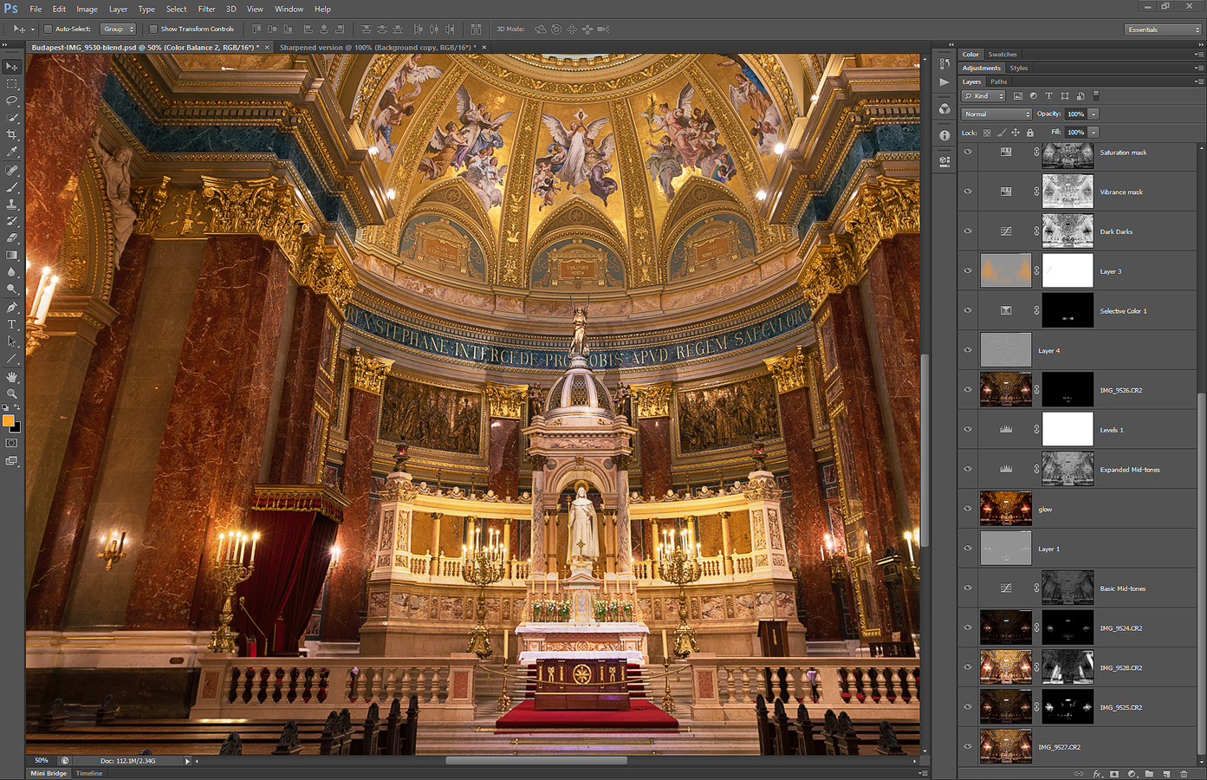This screenshot has height=780, width=1207.
Task: Click the lock all layer icon
Action: [1030, 133]
